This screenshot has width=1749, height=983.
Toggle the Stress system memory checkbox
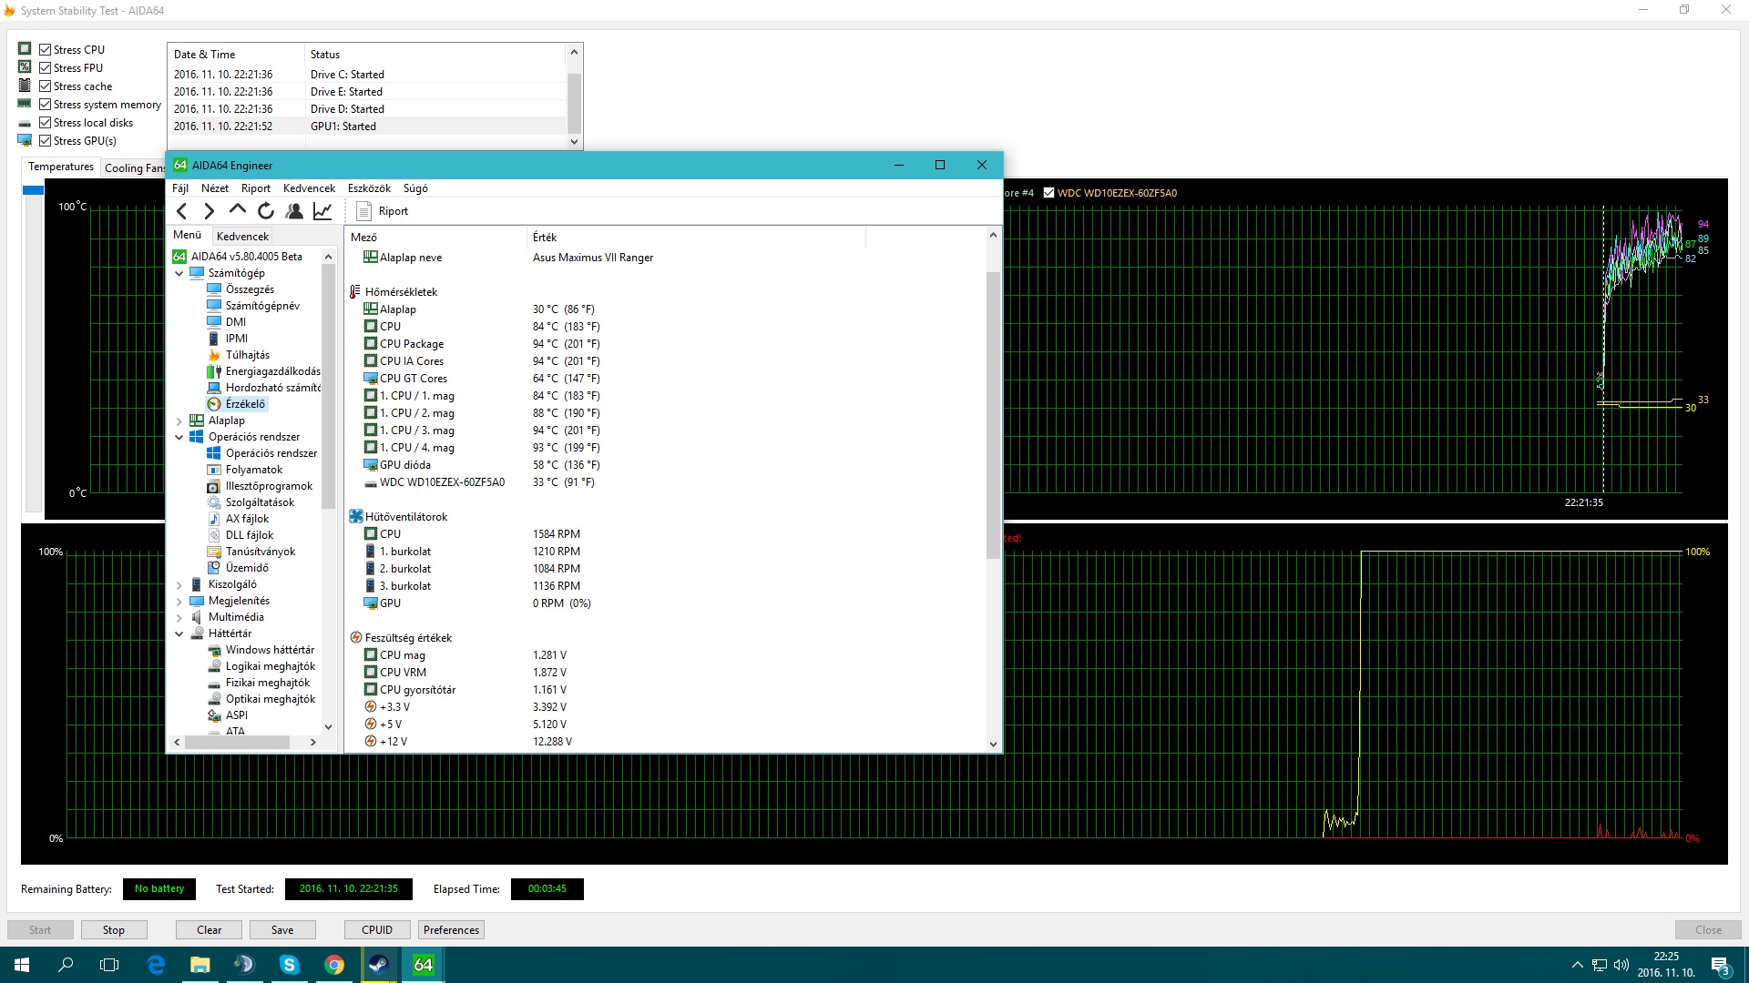[45, 105]
